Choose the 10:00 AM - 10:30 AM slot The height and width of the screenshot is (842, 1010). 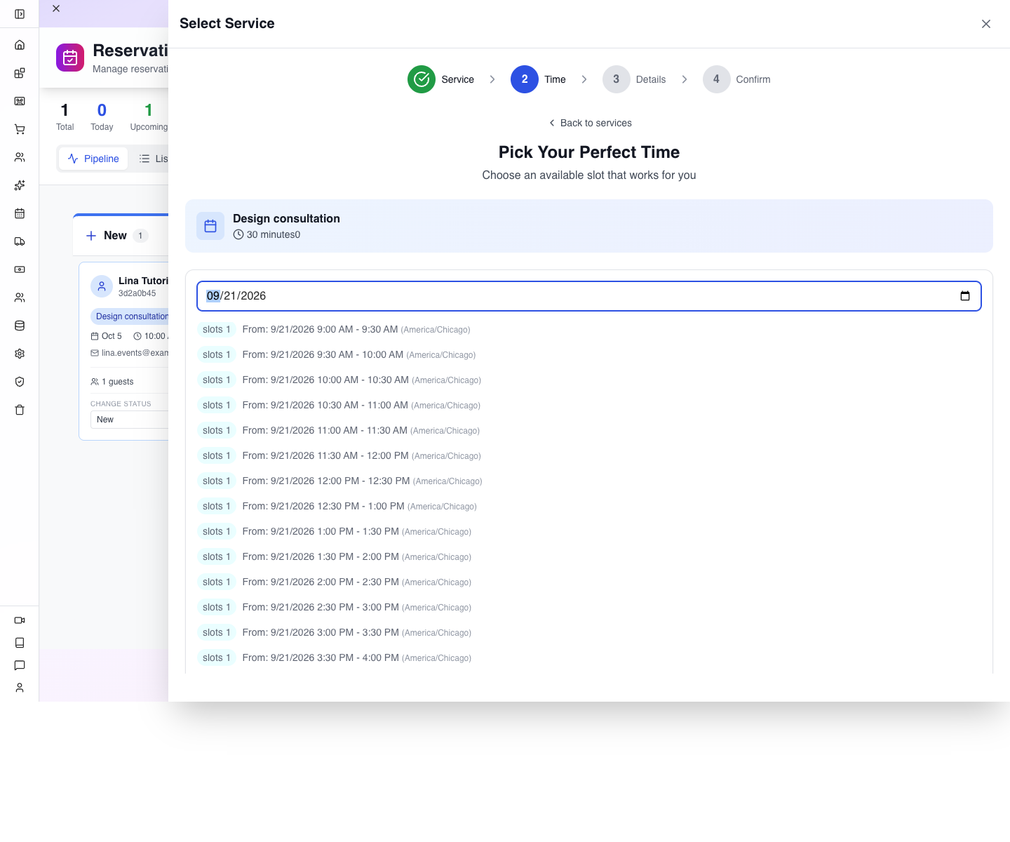[x=339, y=380]
